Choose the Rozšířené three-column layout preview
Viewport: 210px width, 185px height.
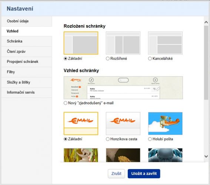[123, 43]
